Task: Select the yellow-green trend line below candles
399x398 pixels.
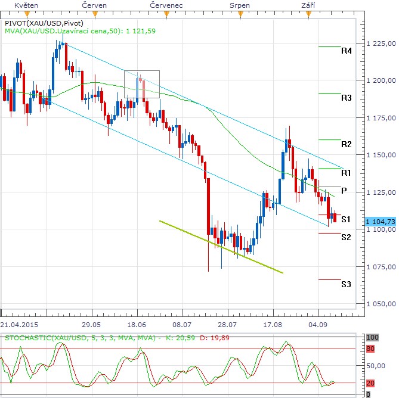Action: [221, 247]
